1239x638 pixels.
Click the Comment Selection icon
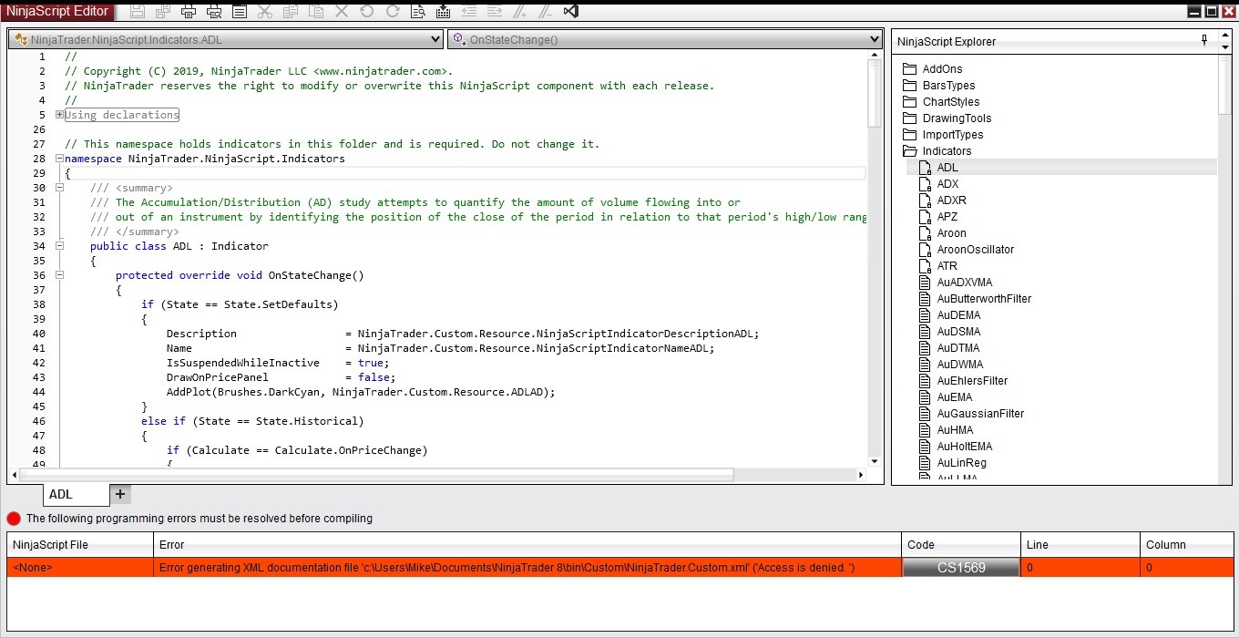pos(520,11)
